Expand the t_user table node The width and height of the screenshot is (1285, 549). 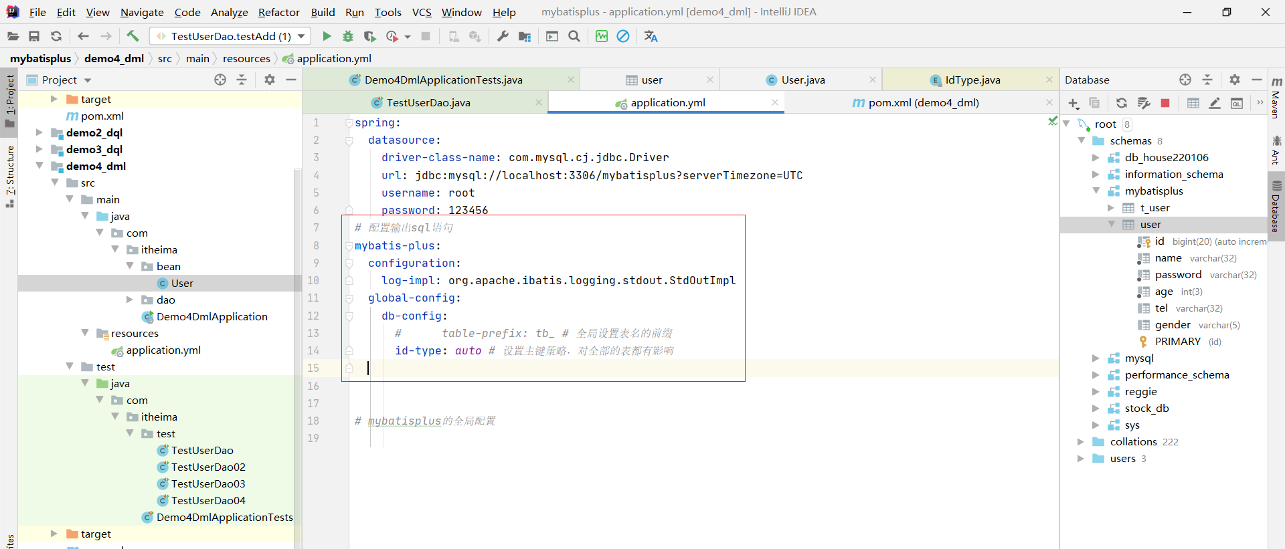click(x=1111, y=208)
